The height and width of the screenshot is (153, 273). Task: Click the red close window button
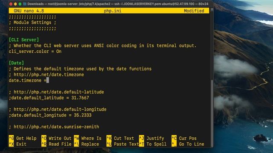click(11, 4)
